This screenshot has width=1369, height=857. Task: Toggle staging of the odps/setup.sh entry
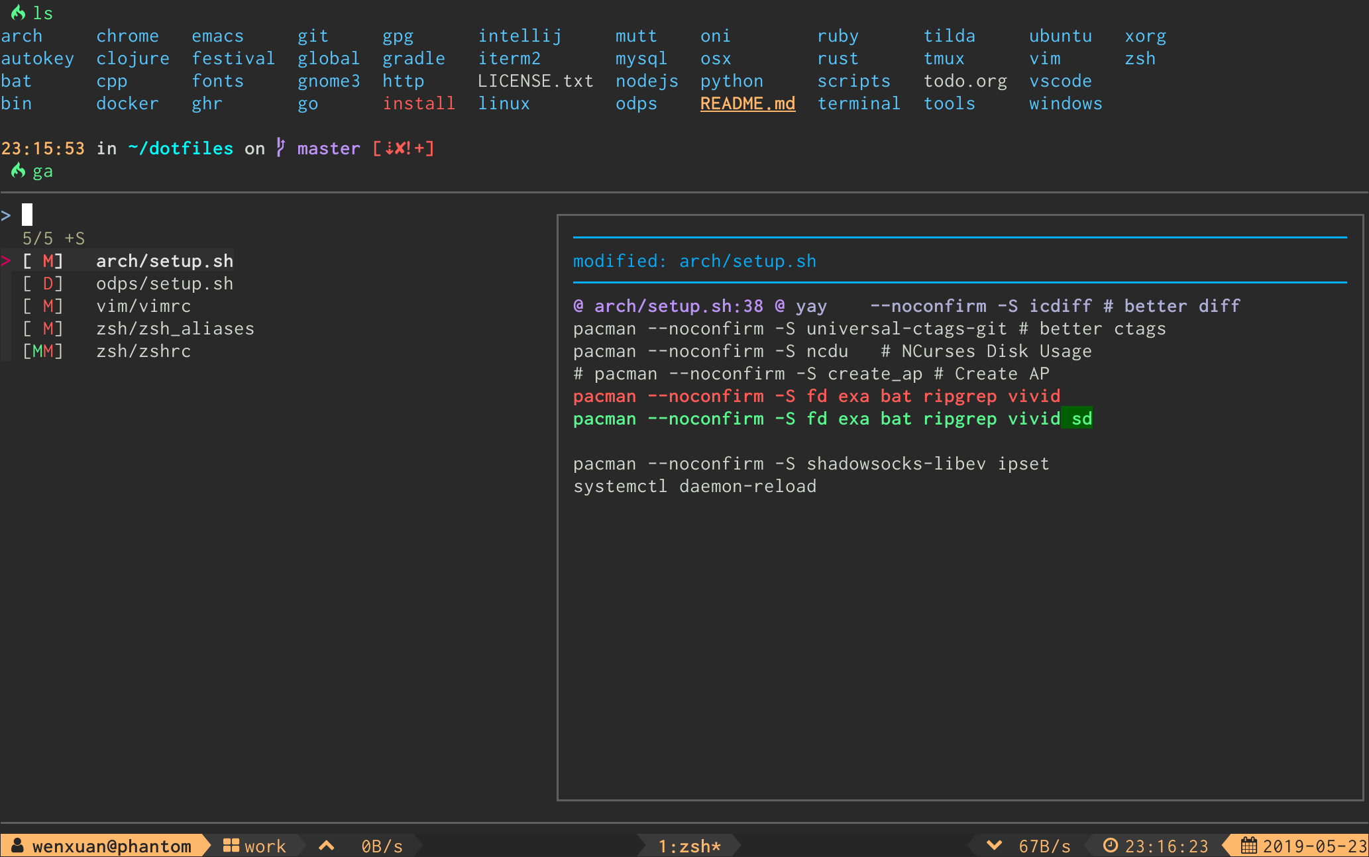(165, 283)
